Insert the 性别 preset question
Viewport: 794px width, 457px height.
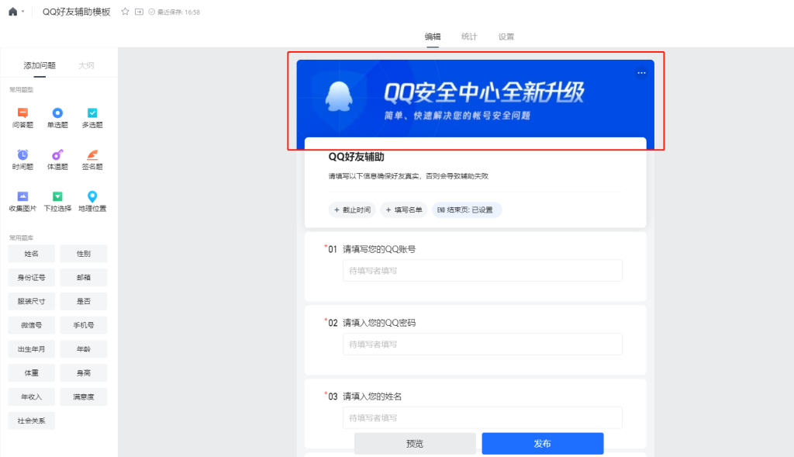tap(84, 253)
